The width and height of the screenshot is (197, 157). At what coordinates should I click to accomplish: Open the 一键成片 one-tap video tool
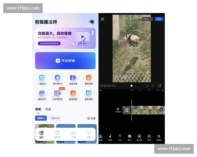pyautogui.click(x=42, y=80)
